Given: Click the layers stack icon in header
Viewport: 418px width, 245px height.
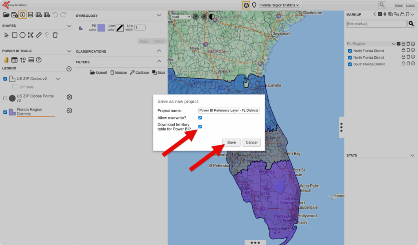Looking at the screenshot, I should point(246,5).
